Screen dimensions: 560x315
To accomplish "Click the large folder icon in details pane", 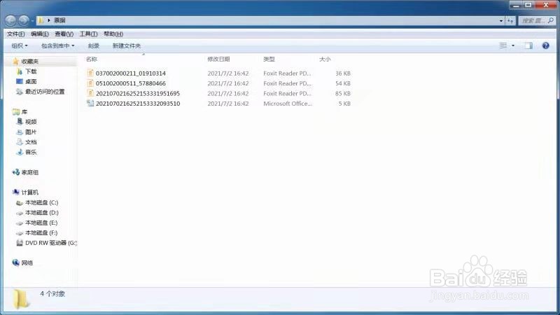I will 21,300.
